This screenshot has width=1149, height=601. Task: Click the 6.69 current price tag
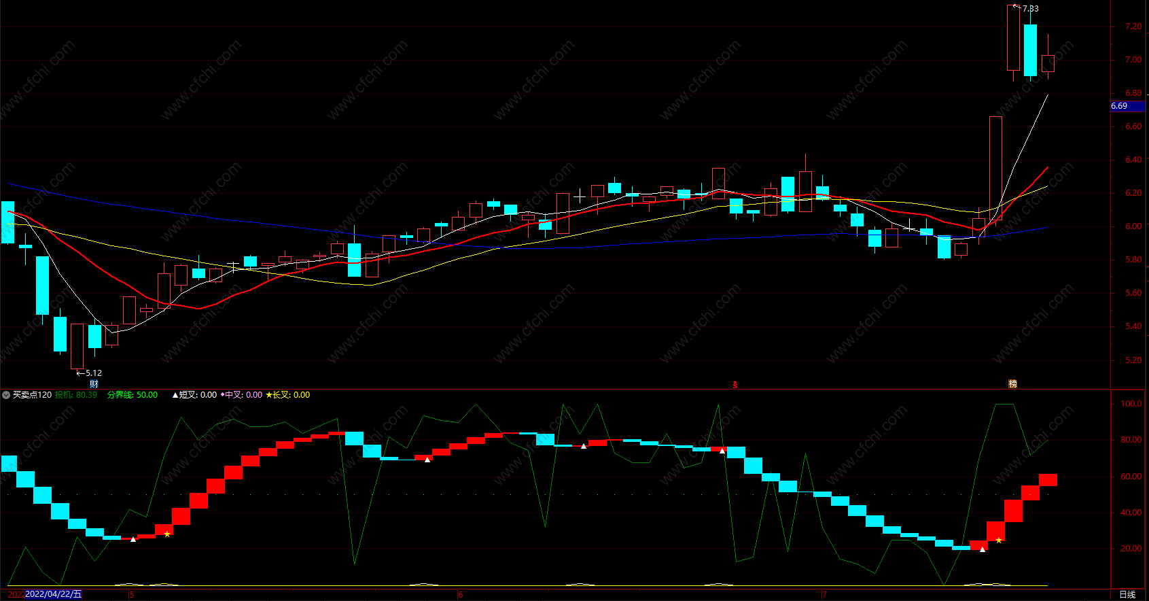[x=1128, y=106]
